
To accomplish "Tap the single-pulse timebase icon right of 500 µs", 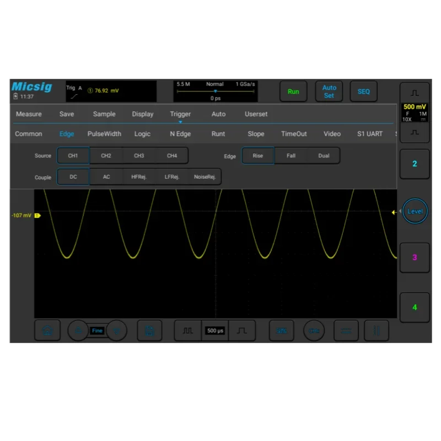I will [x=242, y=330].
